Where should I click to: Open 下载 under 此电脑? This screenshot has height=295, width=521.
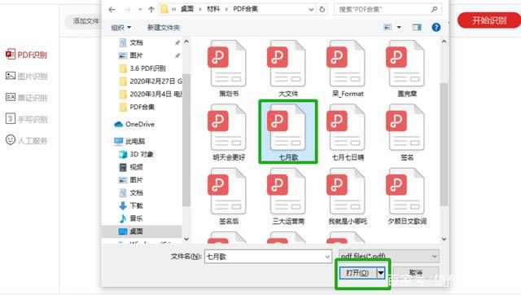tap(136, 205)
